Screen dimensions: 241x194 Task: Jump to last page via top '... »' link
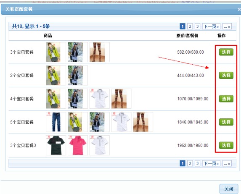pyautogui.click(x=227, y=26)
